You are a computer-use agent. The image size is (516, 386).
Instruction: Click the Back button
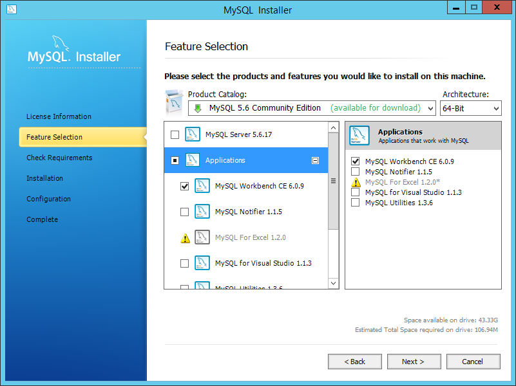(x=355, y=362)
